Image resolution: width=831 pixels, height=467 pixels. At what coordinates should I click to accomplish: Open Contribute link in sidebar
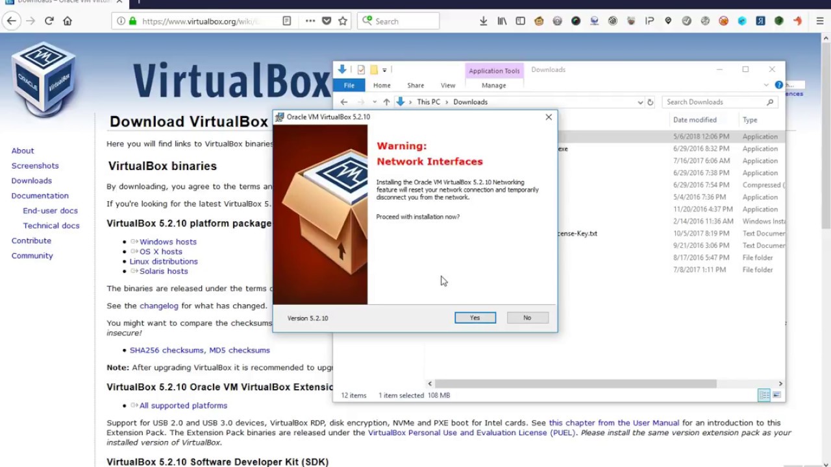click(31, 240)
